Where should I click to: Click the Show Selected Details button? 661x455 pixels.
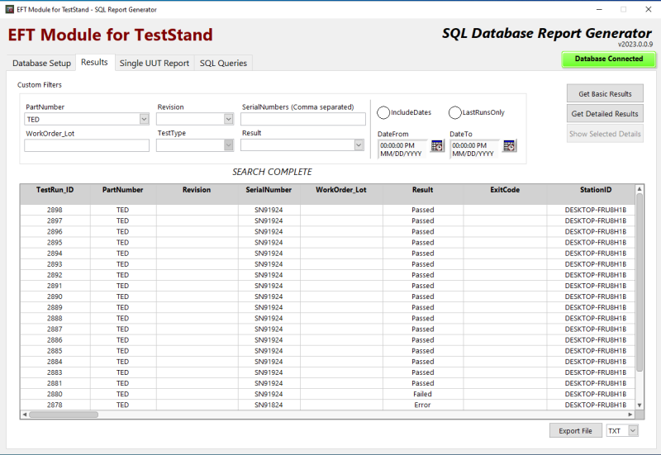pos(605,134)
